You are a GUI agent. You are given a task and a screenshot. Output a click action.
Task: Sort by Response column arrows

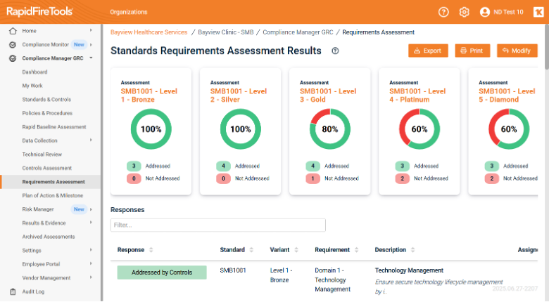click(x=151, y=250)
